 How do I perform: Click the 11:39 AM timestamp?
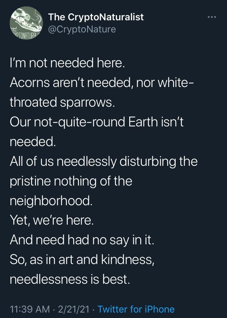[30, 309]
